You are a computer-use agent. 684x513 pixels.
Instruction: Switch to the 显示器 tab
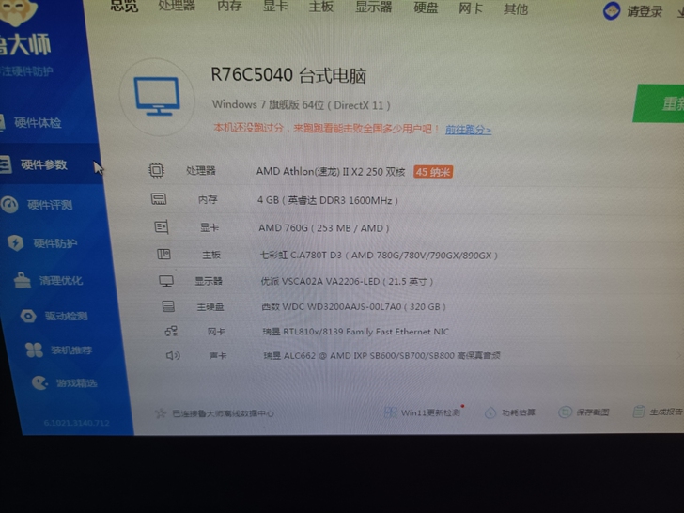373,8
